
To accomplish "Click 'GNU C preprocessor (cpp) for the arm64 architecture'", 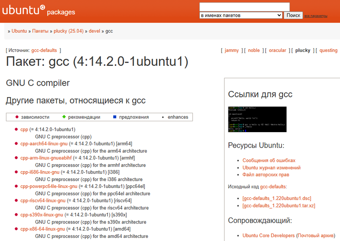I will point(91,151).
